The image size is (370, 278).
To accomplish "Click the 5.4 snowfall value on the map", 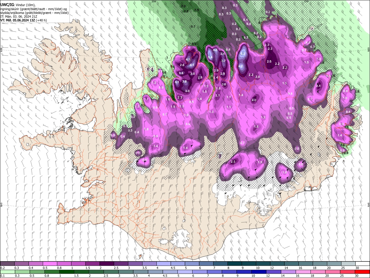I will pyautogui.click(x=210, y=57).
